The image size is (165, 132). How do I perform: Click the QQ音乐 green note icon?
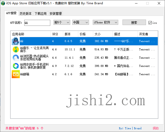[x=16, y=49]
